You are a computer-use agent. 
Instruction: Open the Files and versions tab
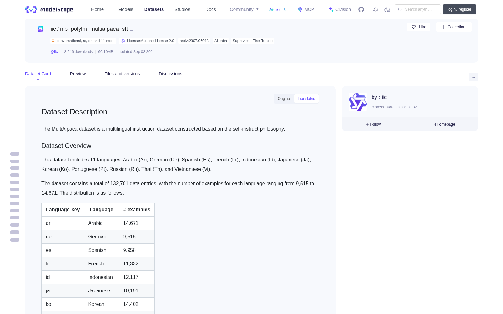pyautogui.click(x=122, y=74)
